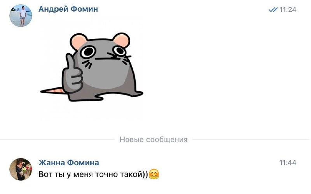Select the 11:44 message timestamp
The image size is (311, 194).
click(288, 163)
